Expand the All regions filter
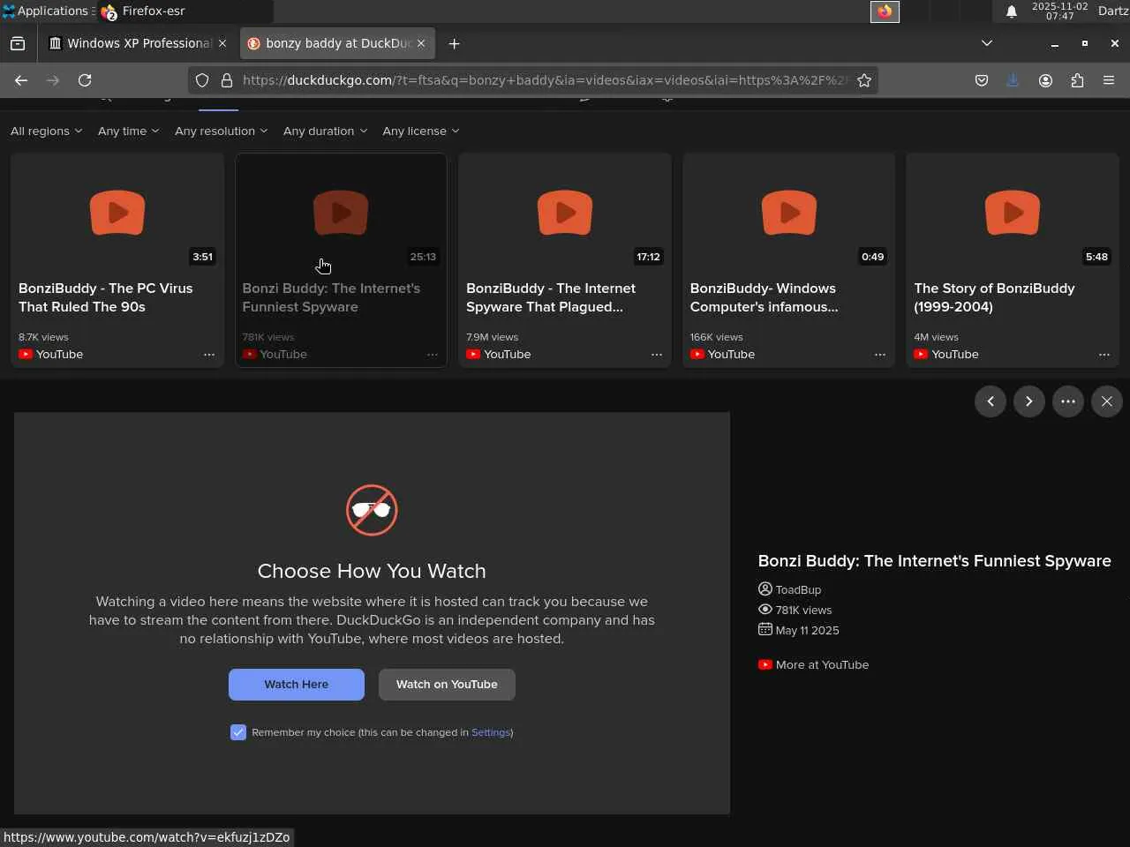This screenshot has height=847, width=1130. [x=46, y=131]
